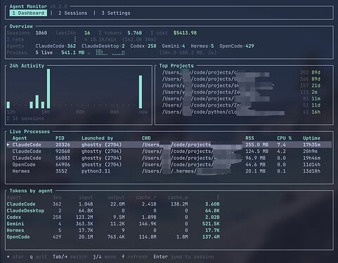
Task: Select ClaudeCode process PID 56083
Action: 169,158
